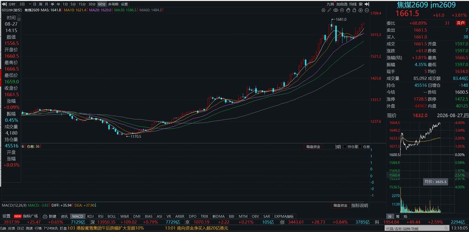Click the hand pan tool icon
Viewport: 469px width, 232px height.
[348, 10]
